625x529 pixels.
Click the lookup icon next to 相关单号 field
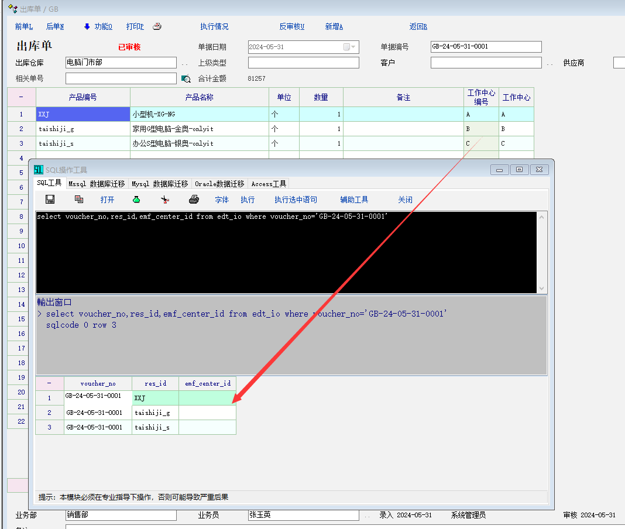click(186, 78)
